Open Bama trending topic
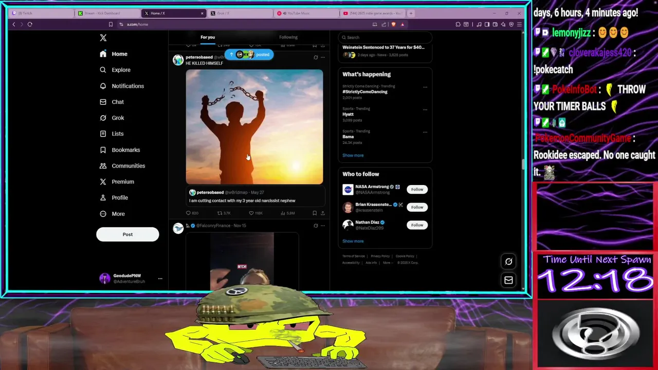The height and width of the screenshot is (370, 658). tap(348, 137)
